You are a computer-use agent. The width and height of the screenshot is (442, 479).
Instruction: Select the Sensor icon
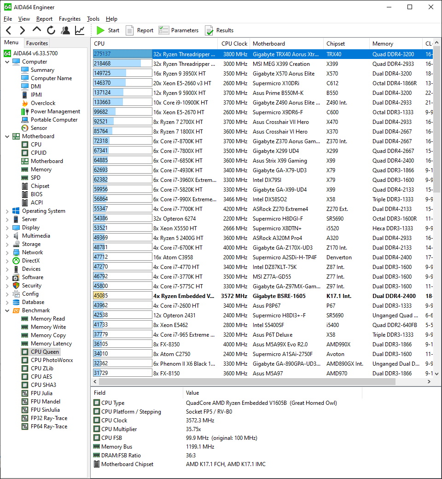(x=25, y=128)
